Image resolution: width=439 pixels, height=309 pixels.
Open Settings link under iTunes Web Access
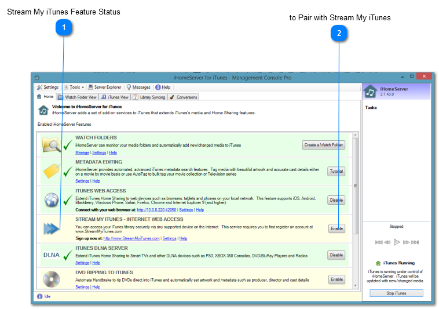[186, 210]
